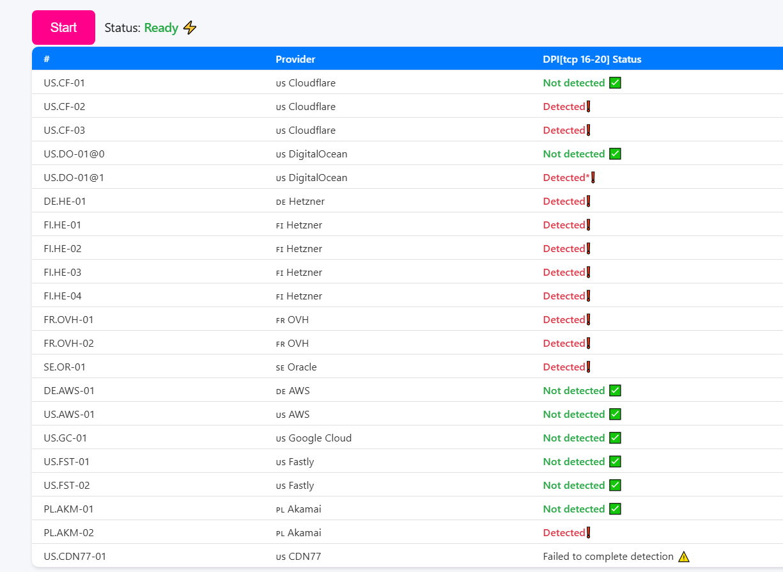Click Not detected text in US.FST-01 row
Viewport: 783px width, 572px height.
click(x=574, y=461)
